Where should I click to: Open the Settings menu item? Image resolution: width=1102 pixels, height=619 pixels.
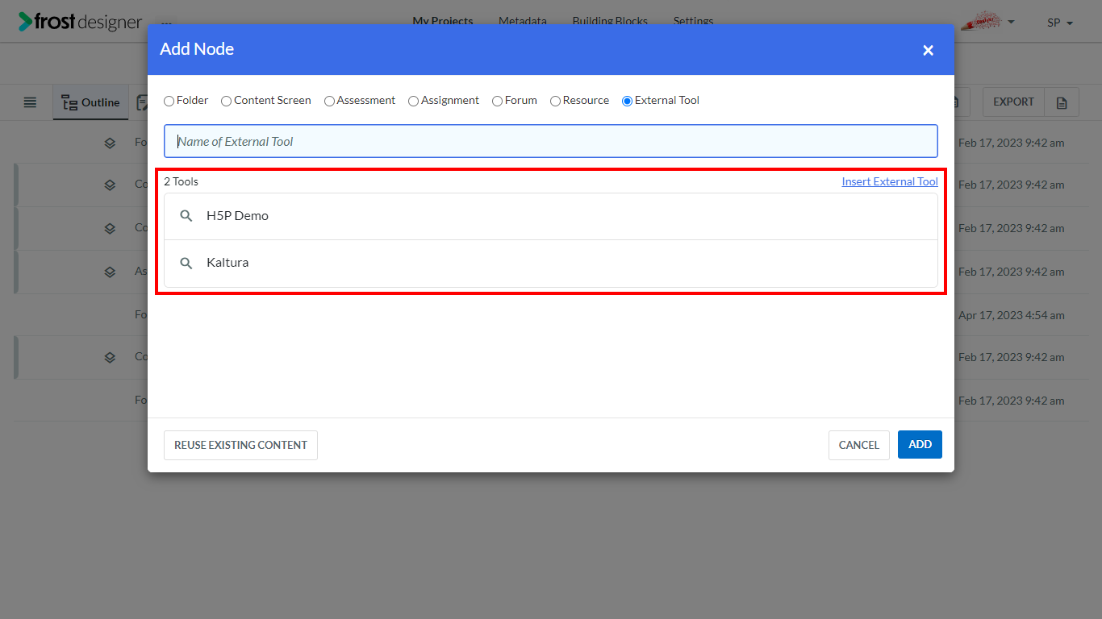pyautogui.click(x=693, y=21)
